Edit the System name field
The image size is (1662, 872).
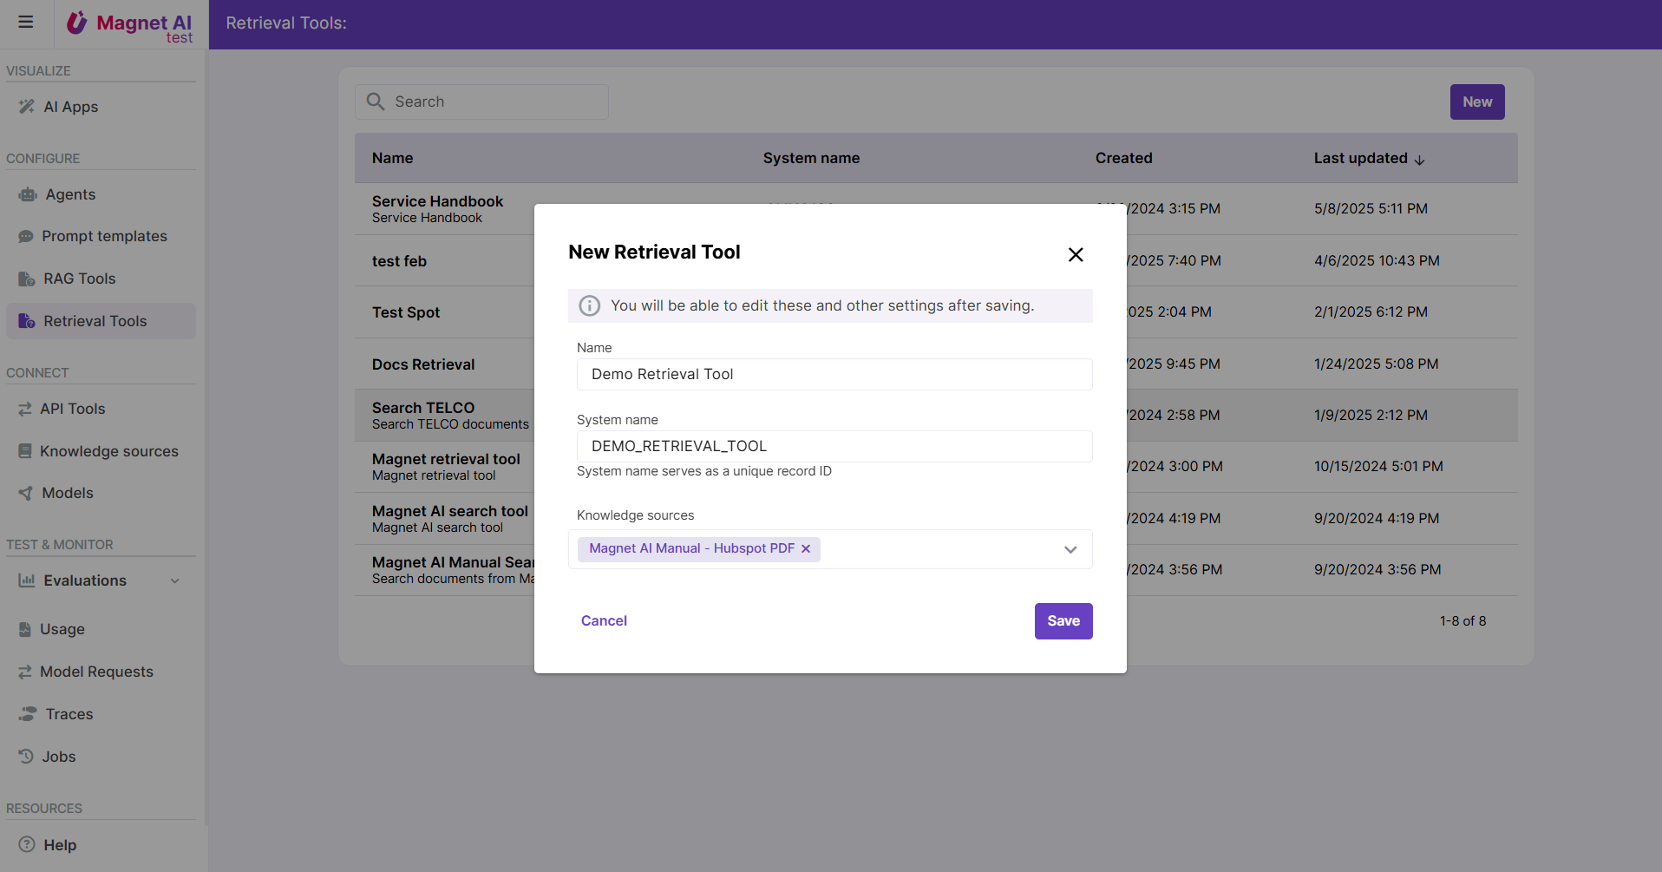pyautogui.click(x=834, y=446)
